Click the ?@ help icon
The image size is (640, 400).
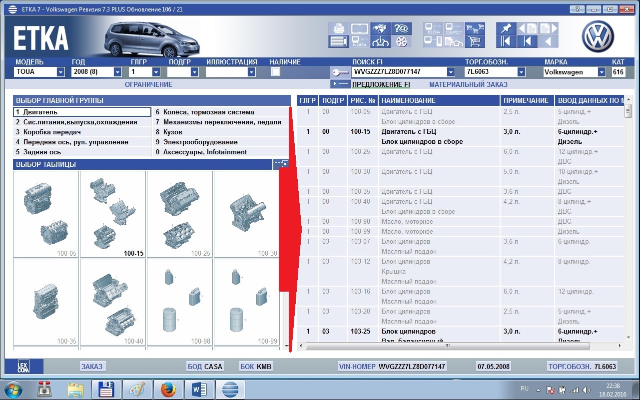pos(401,29)
